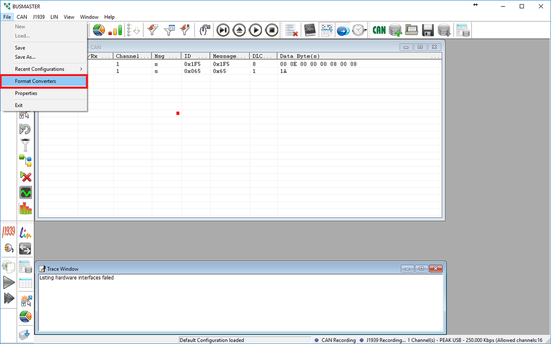Click 'Listing hardware interfaces failed' in Trace Window

pos(77,277)
